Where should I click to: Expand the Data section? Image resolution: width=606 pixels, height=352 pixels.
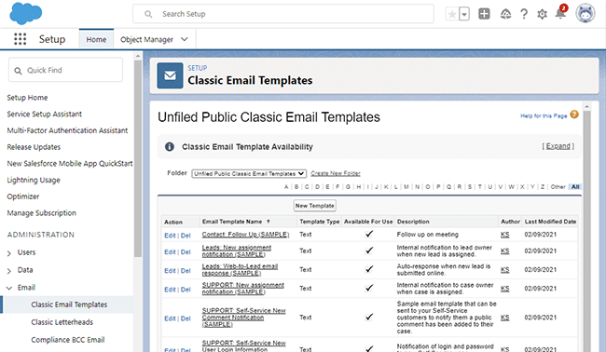9,271
